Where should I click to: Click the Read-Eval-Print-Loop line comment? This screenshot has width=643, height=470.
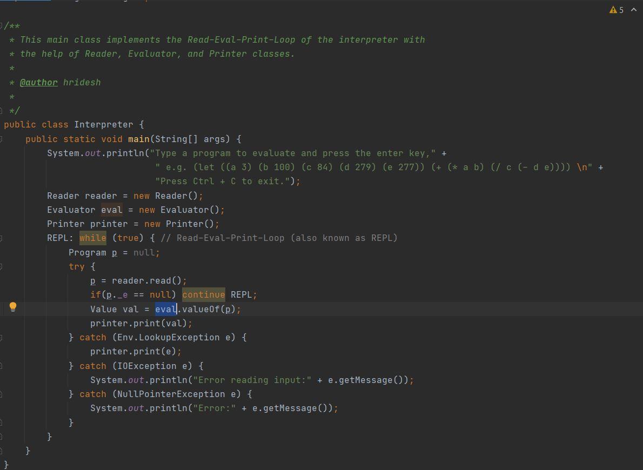pyautogui.click(x=279, y=238)
